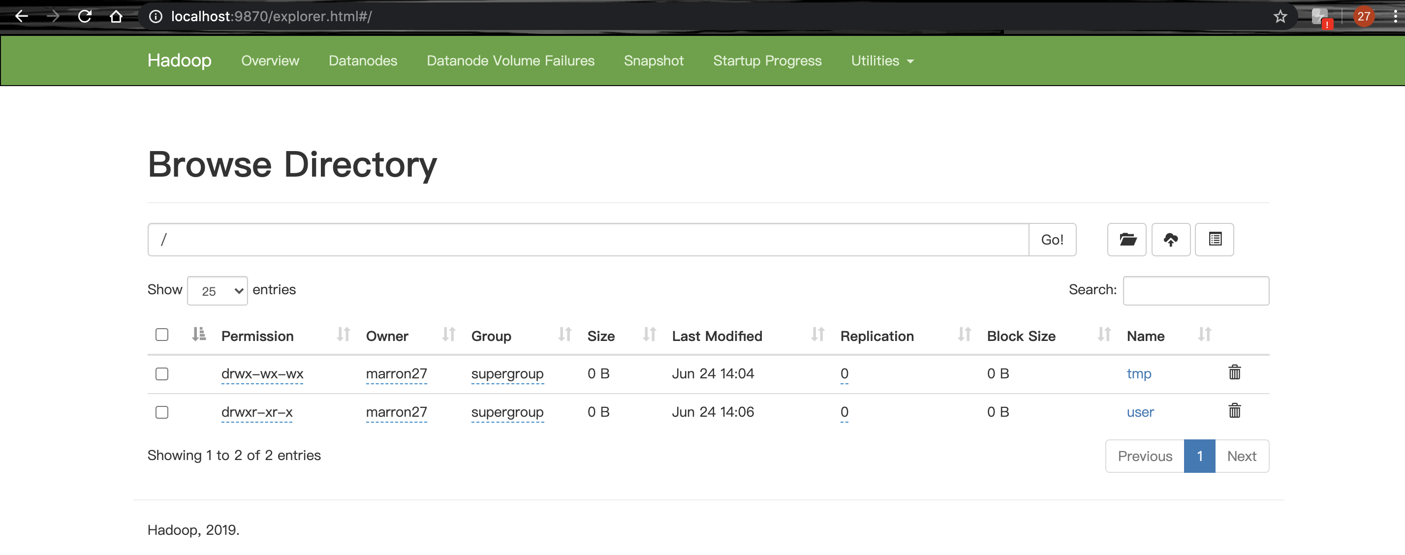Click the Upload Files icon
Screen dimensions: 1405x555
[x=1171, y=239]
